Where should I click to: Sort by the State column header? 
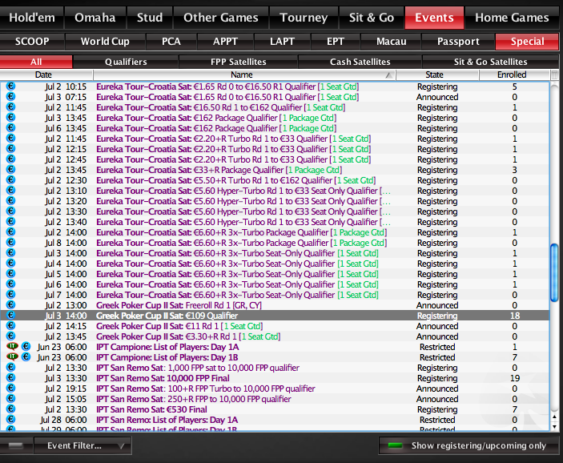437,74
